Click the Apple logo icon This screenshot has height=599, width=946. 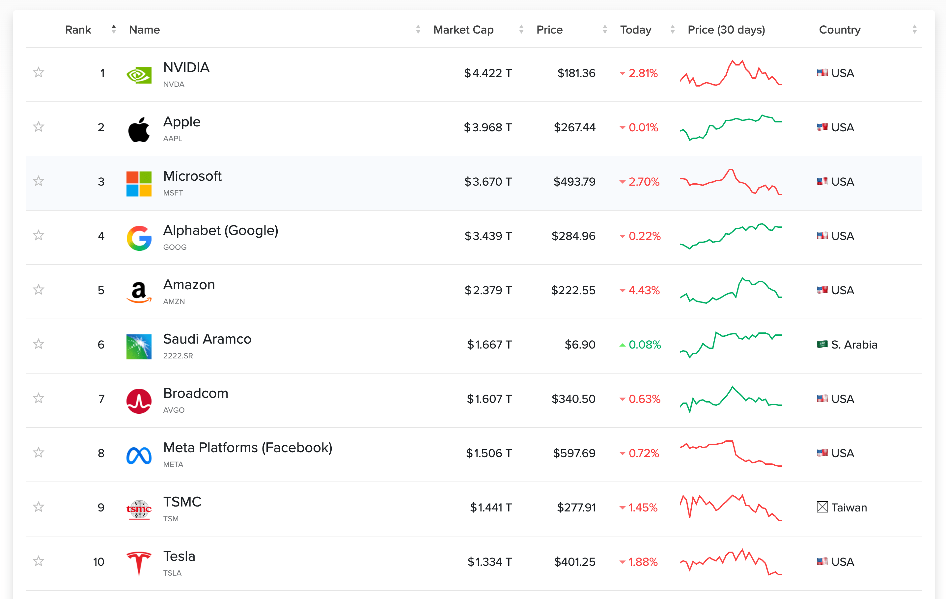click(x=139, y=129)
